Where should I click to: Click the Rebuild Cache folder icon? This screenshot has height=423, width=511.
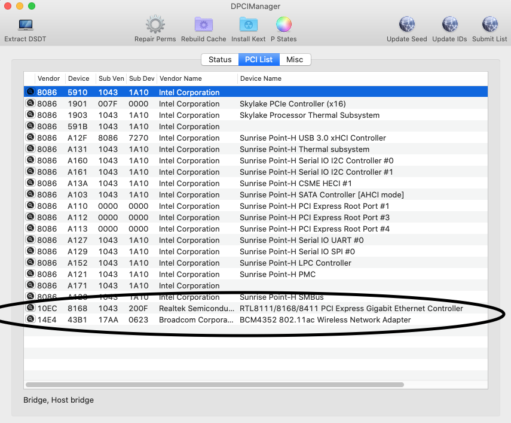[x=204, y=25]
